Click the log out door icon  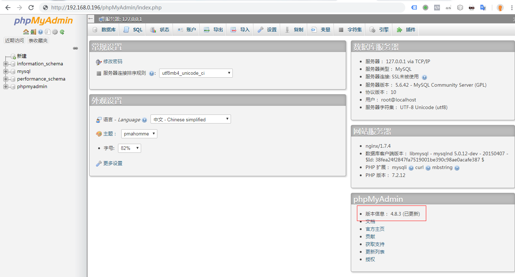point(33,32)
